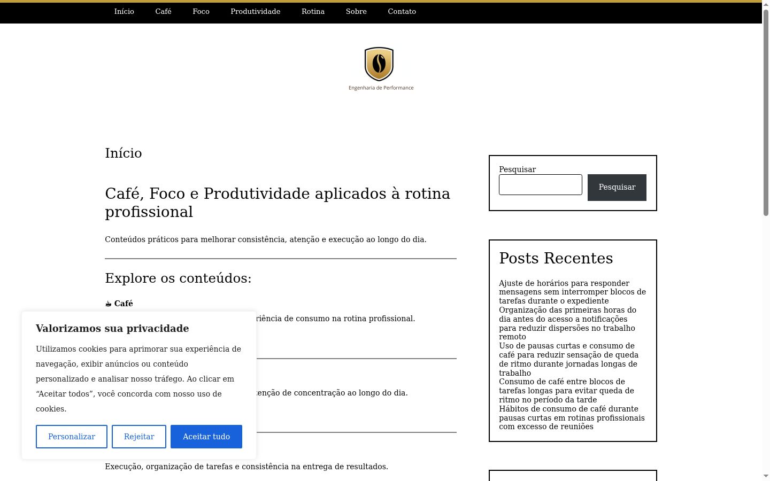
Task: Open the post Consumo de café entre blocos
Action: (x=566, y=391)
